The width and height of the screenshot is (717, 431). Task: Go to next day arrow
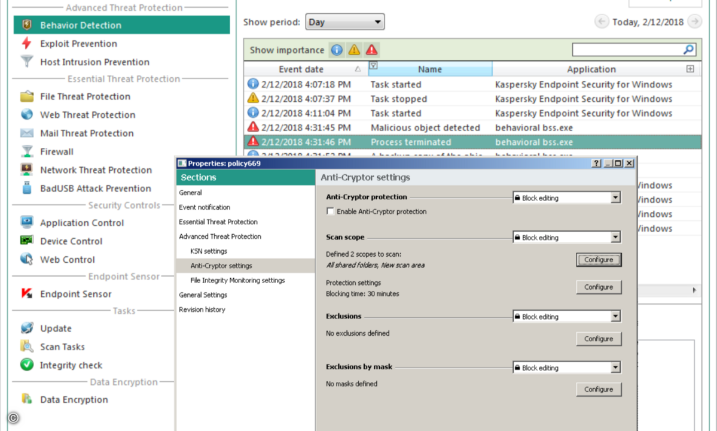[695, 22]
